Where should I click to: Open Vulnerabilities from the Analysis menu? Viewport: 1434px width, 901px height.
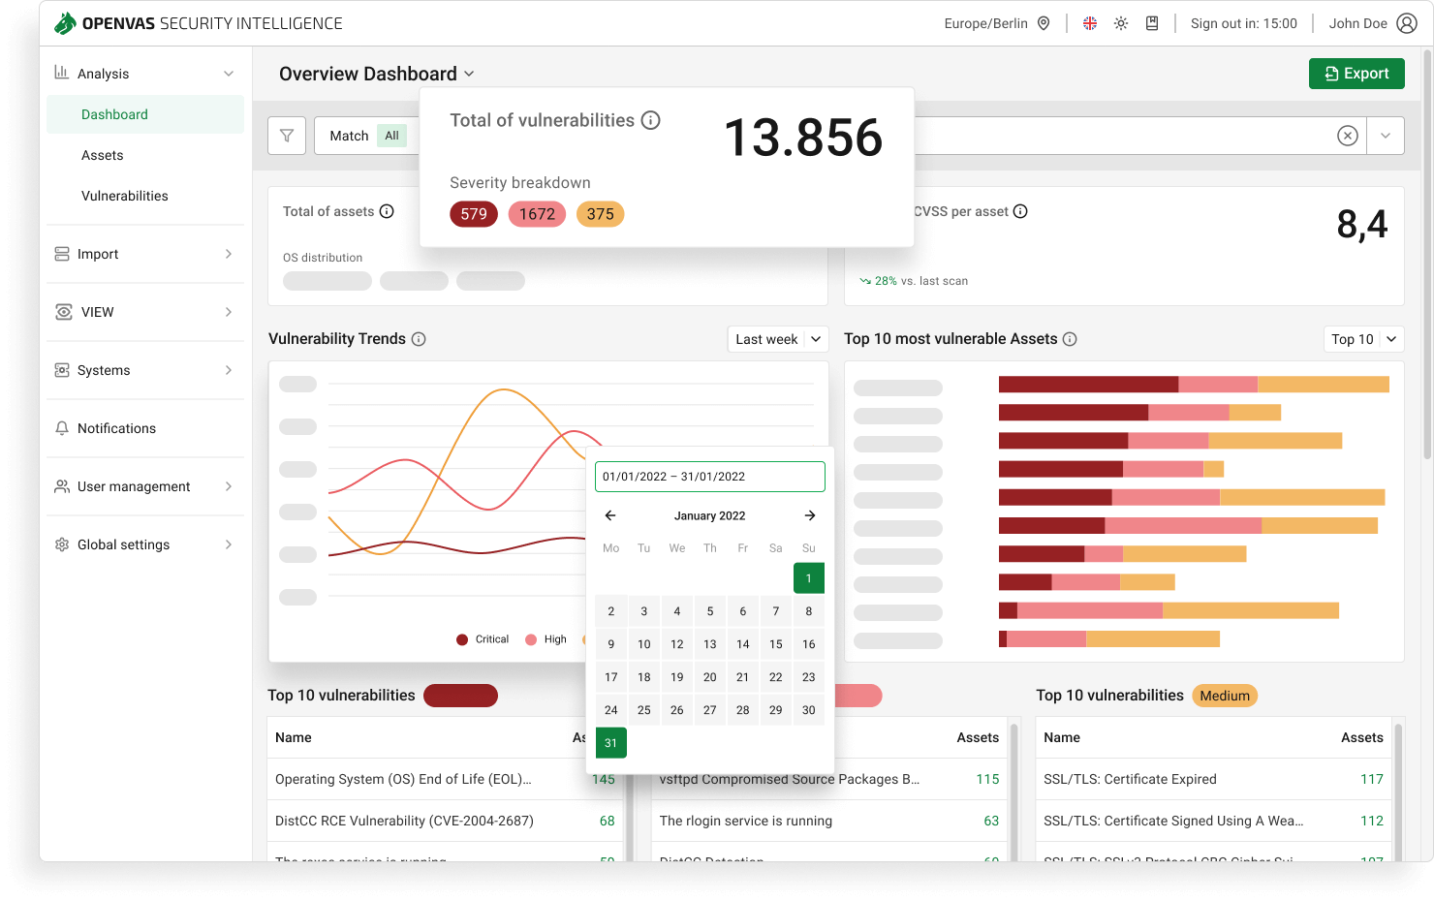tap(125, 196)
